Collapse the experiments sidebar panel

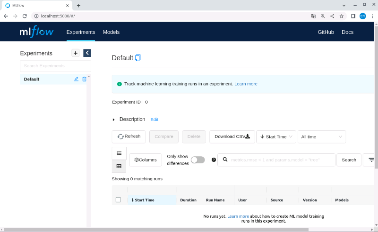(x=87, y=53)
